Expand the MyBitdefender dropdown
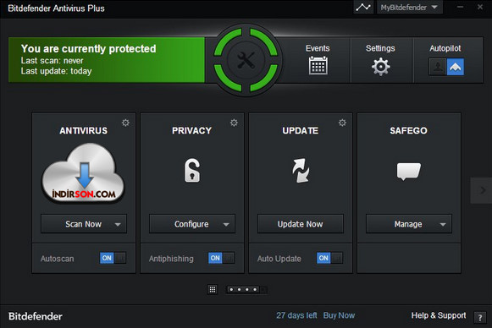This screenshot has width=492, height=328. click(410, 8)
